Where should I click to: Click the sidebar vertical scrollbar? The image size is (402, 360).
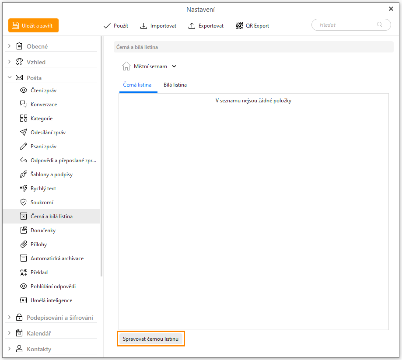coord(101,157)
